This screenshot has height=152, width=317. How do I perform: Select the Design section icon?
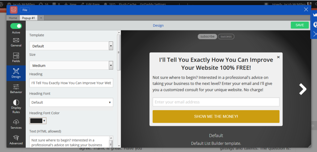click(16, 73)
